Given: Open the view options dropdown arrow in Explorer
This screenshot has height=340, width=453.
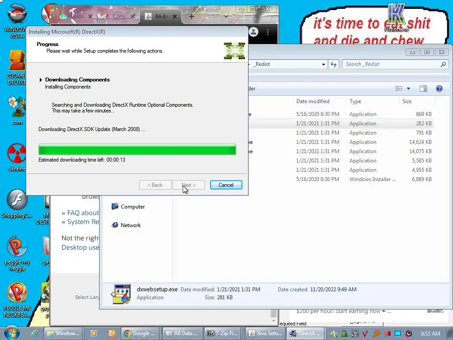Looking at the screenshot, I should point(408,89).
